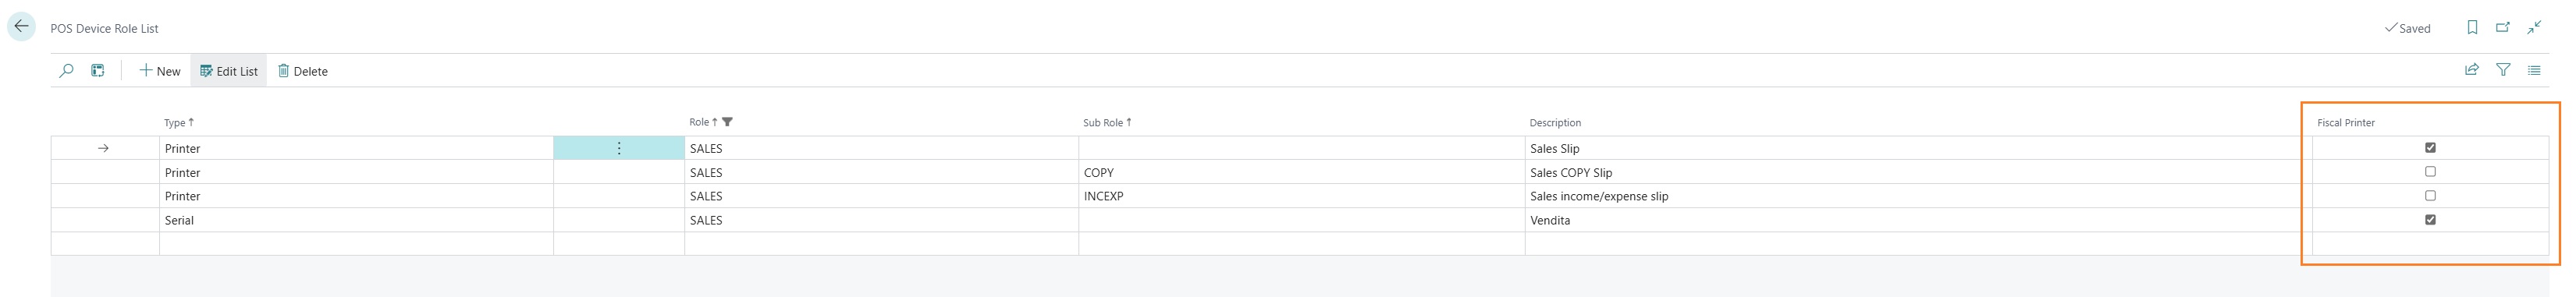This screenshot has width=2576, height=297.
Task: Open page in new window icon
Action: 2503,28
